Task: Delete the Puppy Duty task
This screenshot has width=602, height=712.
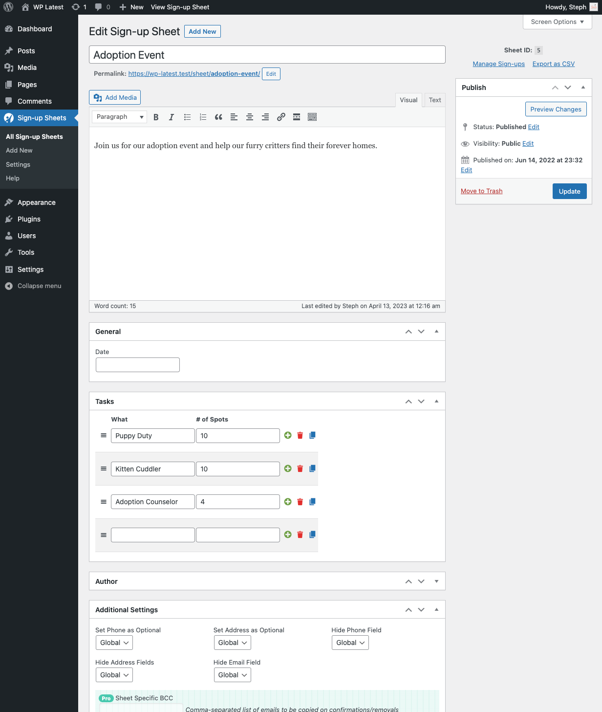Action: tap(300, 435)
